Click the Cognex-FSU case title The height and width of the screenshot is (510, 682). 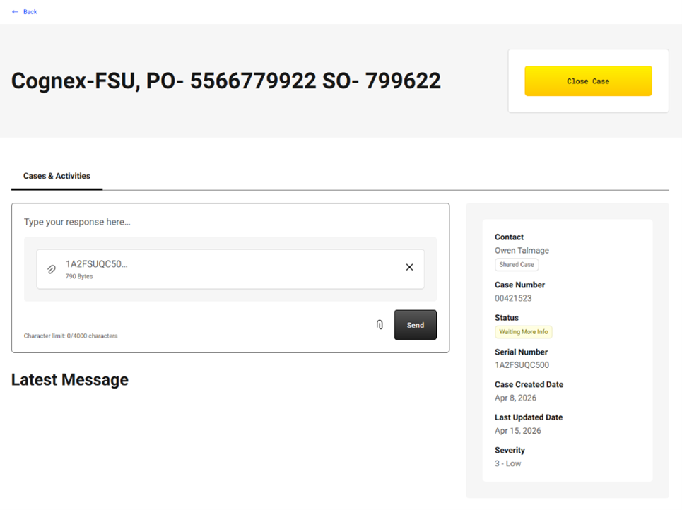225,81
